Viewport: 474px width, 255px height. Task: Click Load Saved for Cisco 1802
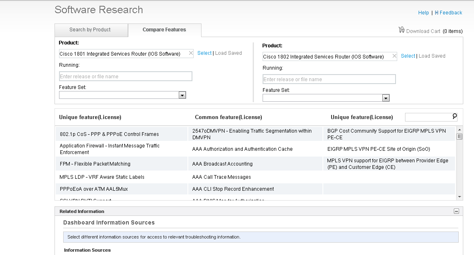(432, 56)
